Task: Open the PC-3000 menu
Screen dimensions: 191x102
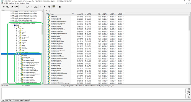Action: [6, 3]
